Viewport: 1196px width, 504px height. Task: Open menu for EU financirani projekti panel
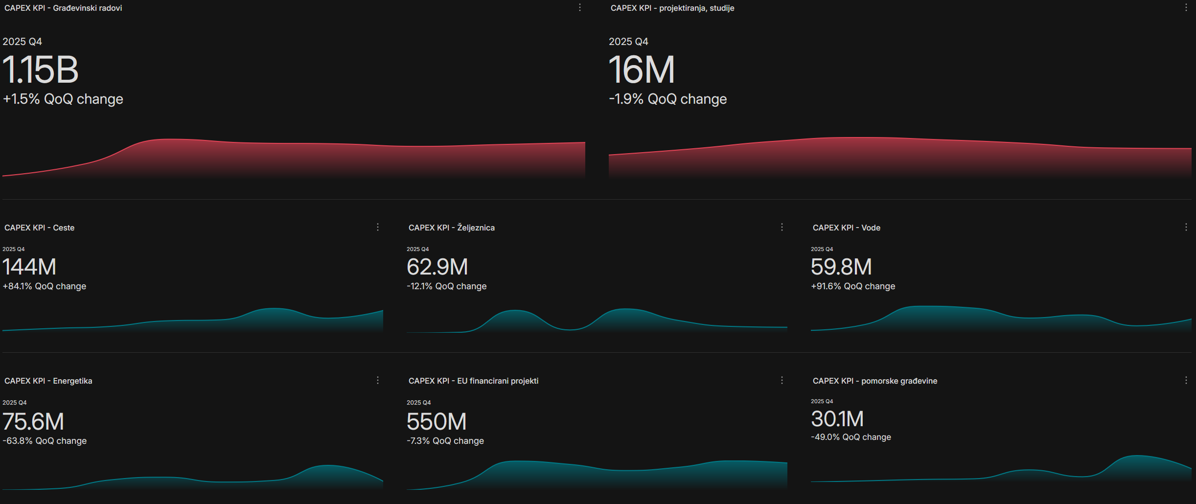coord(782,380)
